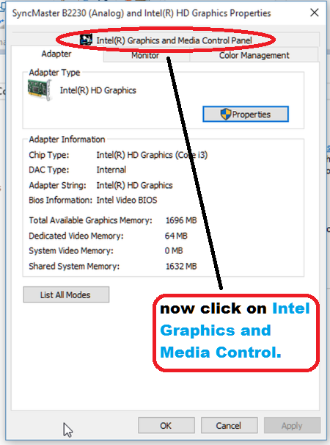
Task: Click the adapter Properties button
Action: tap(246, 114)
